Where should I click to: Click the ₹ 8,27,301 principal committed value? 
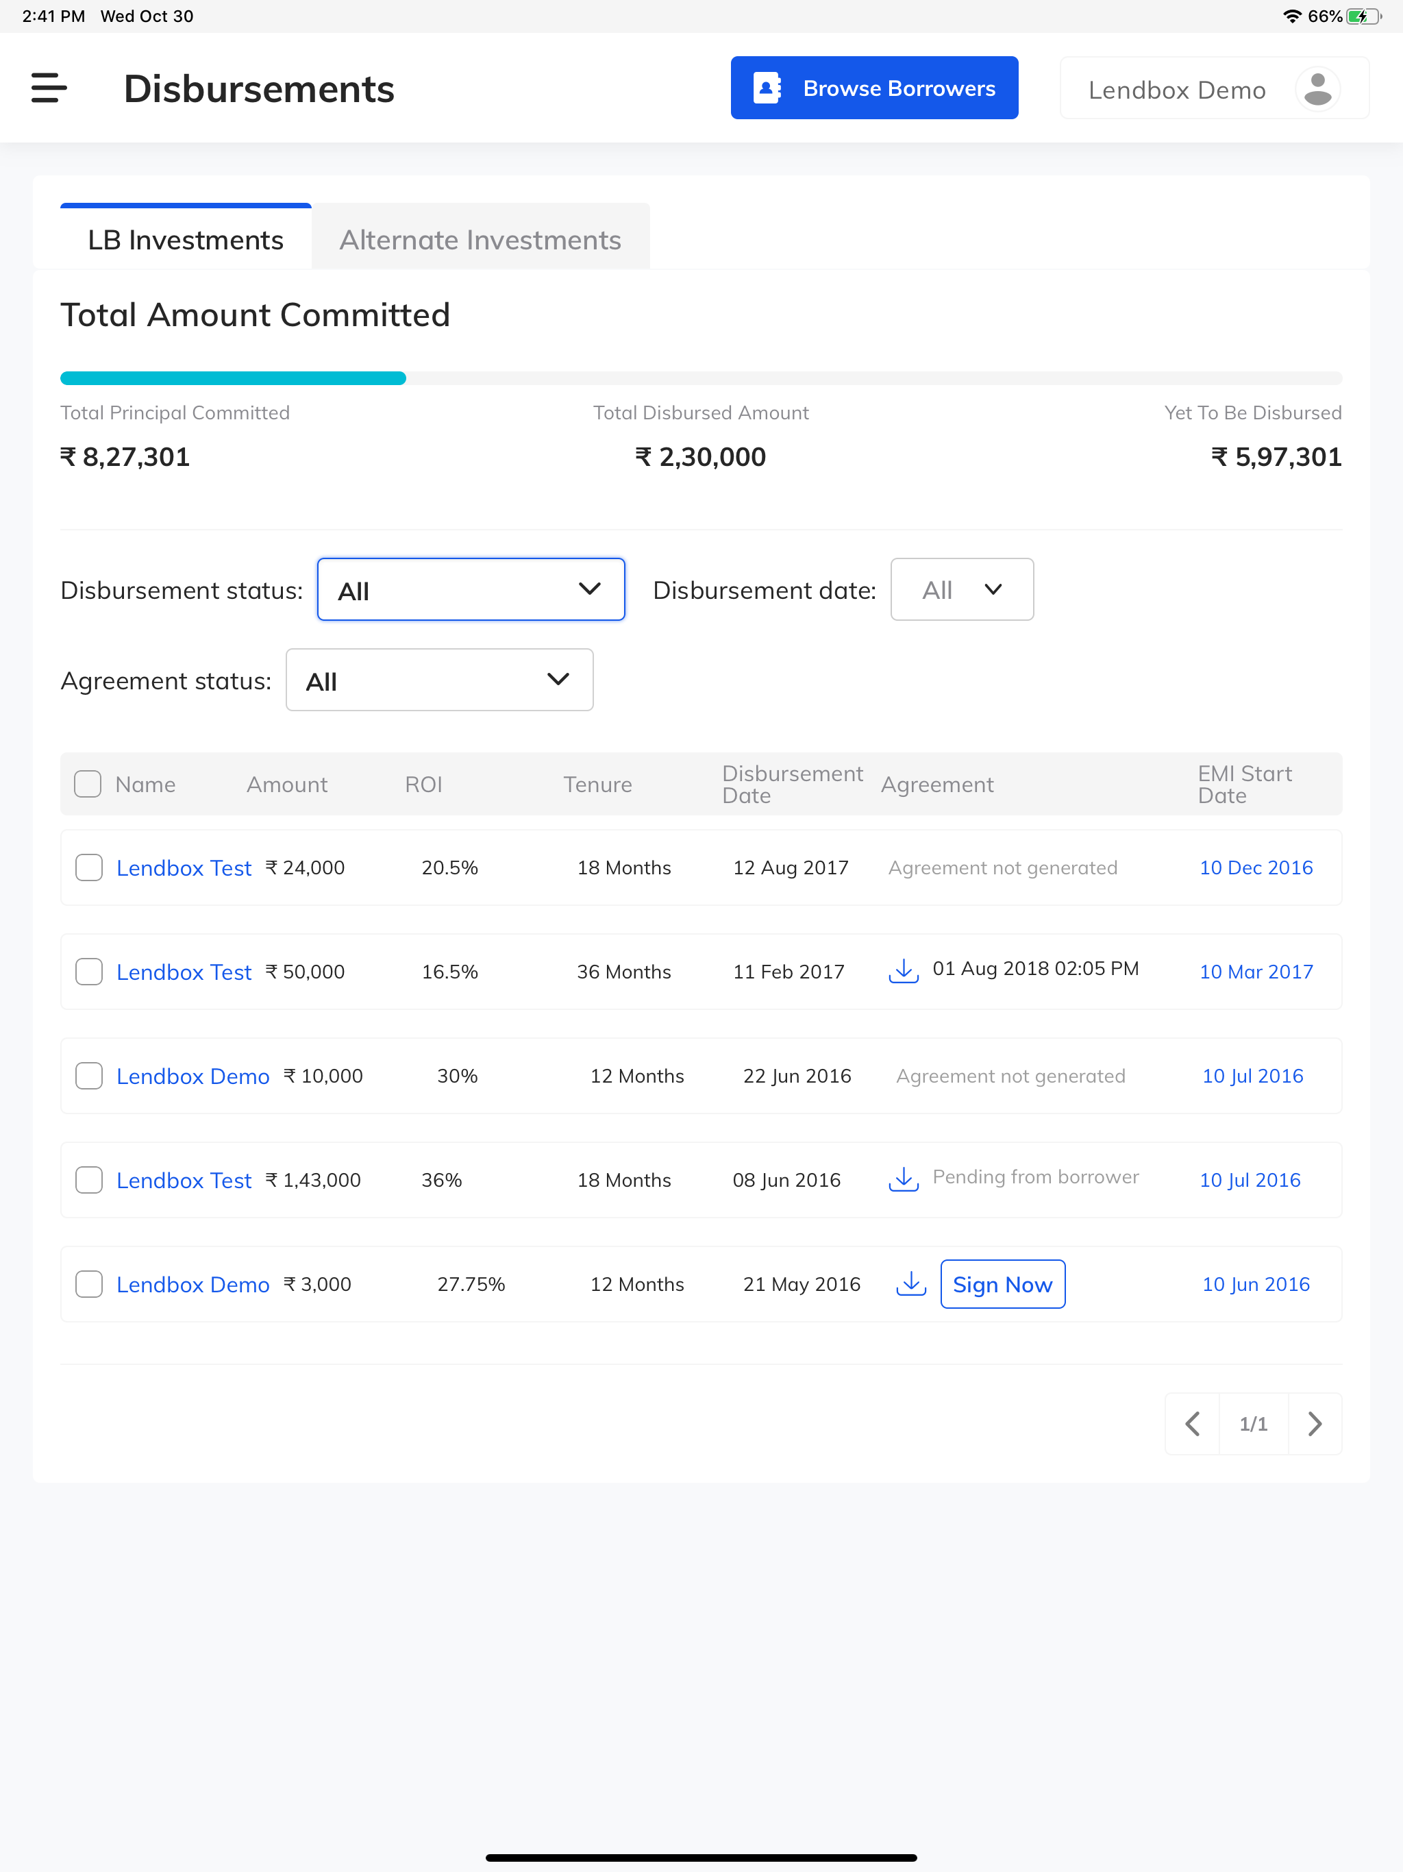125,457
